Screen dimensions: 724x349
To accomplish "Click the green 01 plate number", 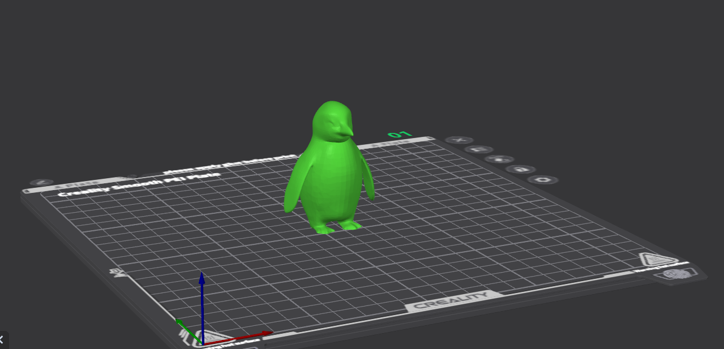I will (x=400, y=135).
